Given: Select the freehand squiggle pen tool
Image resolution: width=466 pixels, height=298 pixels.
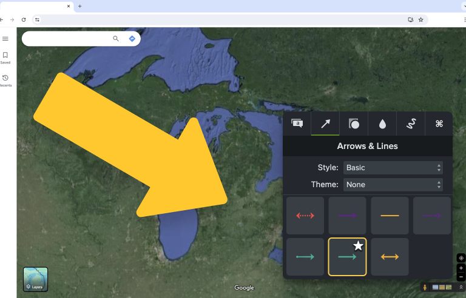Looking at the screenshot, I should coord(411,124).
